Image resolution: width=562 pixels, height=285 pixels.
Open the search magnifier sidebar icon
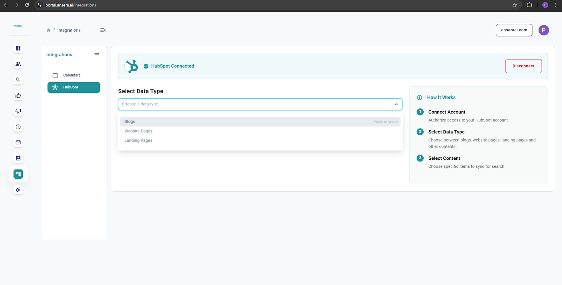click(18, 80)
